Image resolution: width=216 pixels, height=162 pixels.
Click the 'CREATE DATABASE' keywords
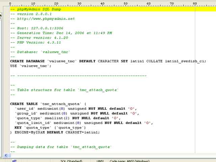[27, 61]
